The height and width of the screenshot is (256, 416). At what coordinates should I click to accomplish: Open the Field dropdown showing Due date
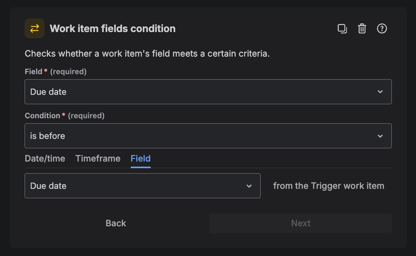click(x=208, y=92)
